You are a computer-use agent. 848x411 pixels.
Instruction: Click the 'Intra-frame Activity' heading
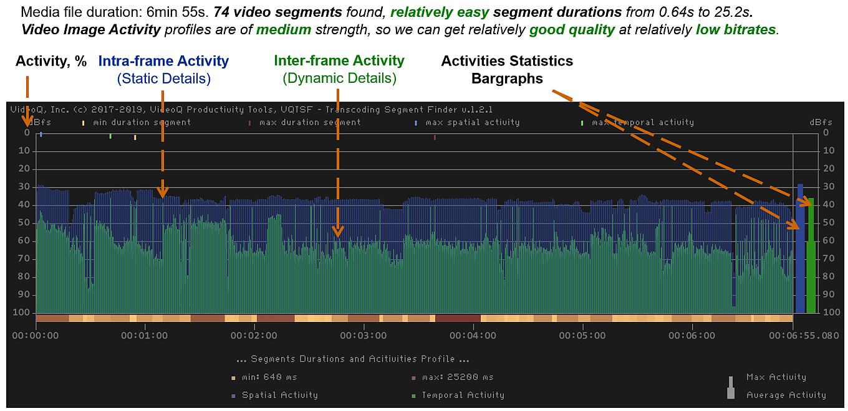[x=163, y=61]
